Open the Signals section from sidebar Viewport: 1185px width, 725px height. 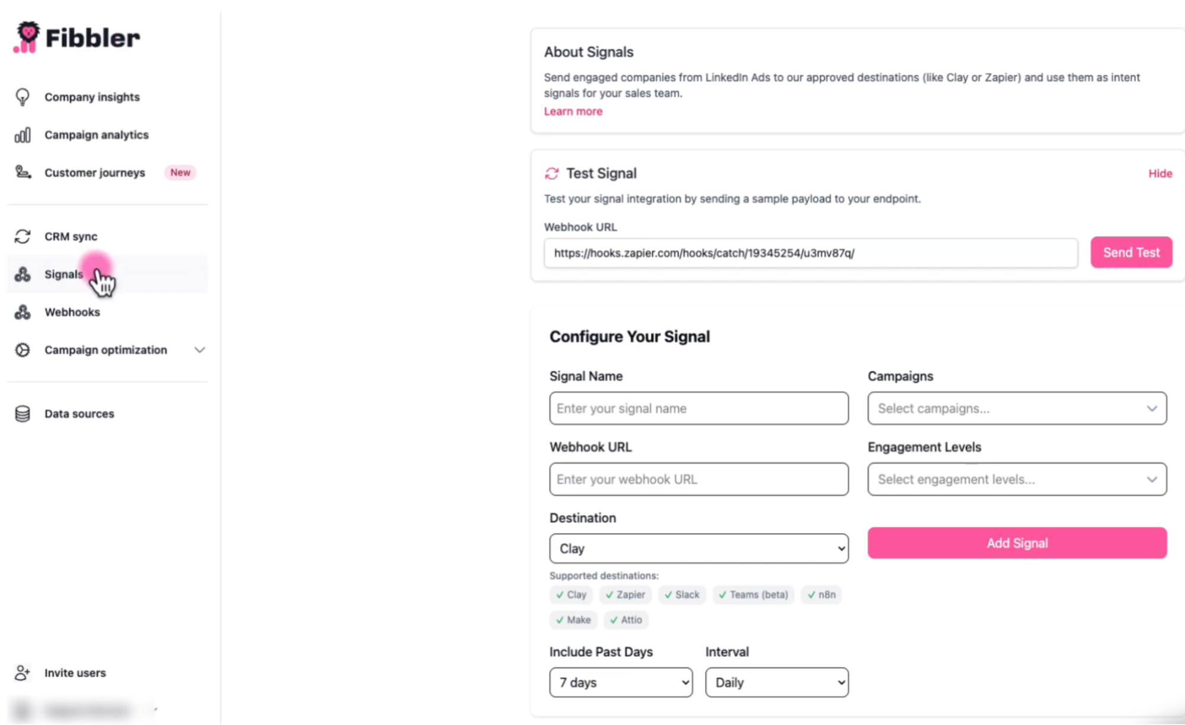point(63,274)
